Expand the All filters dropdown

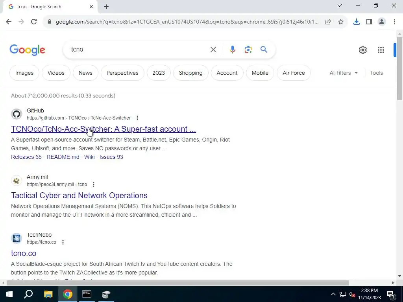click(343, 73)
